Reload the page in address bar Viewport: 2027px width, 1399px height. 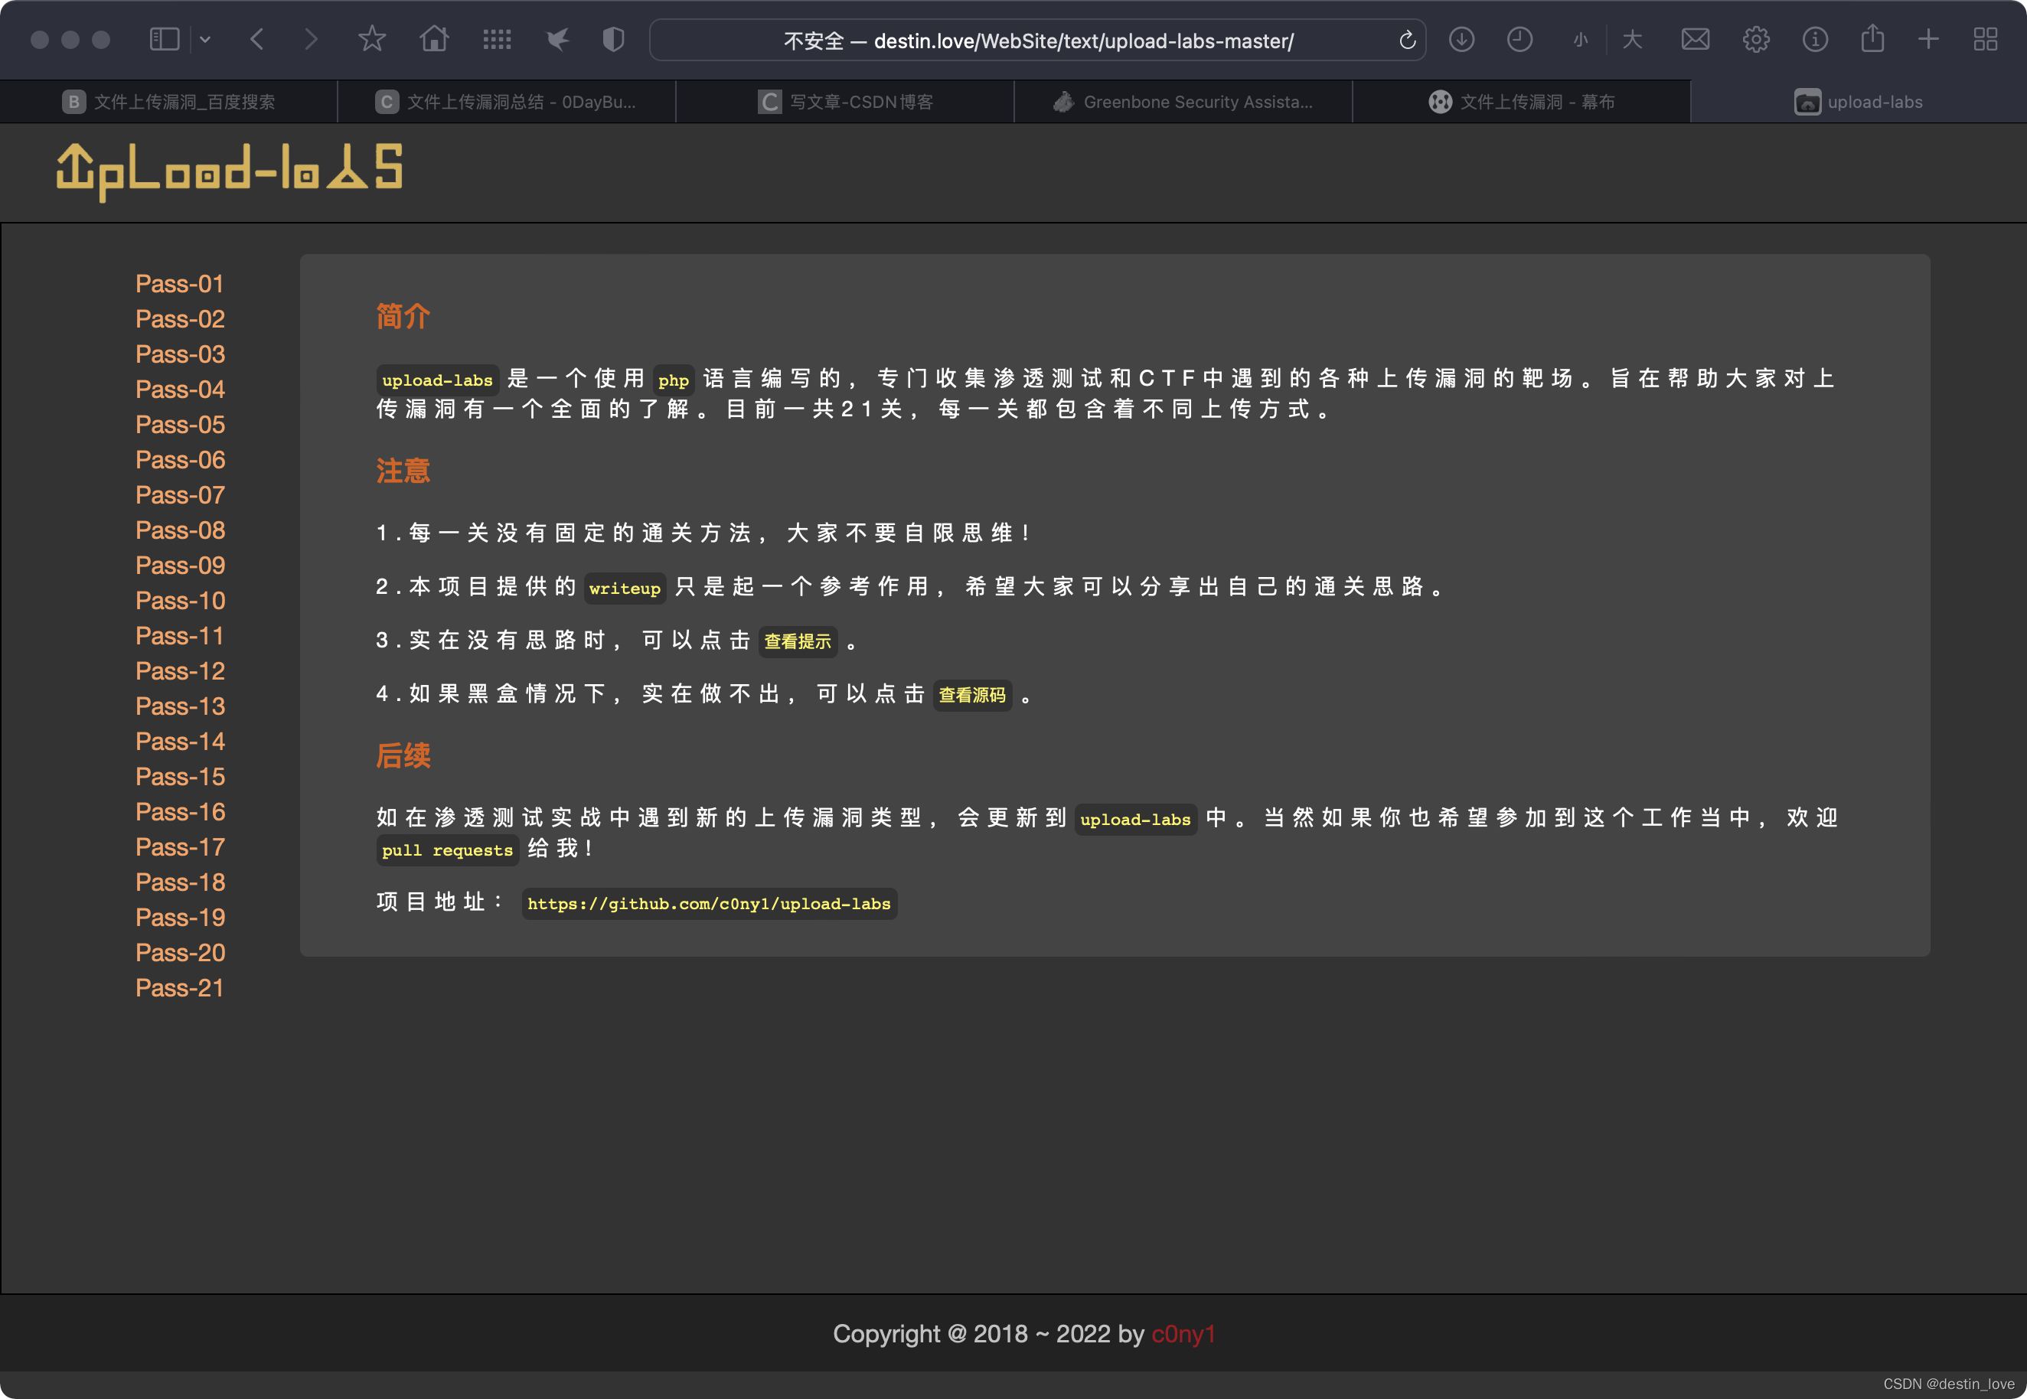pyautogui.click(x=1407, y=41)
